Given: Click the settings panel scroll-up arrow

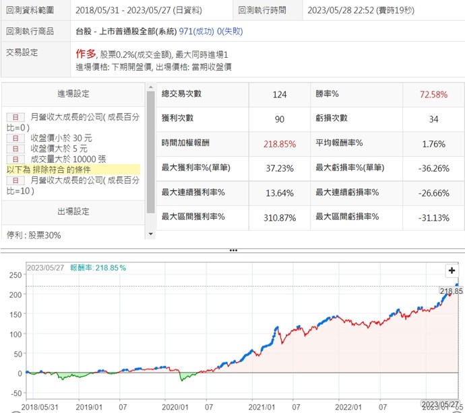Looking at the screenshot, I should [150, 87].
